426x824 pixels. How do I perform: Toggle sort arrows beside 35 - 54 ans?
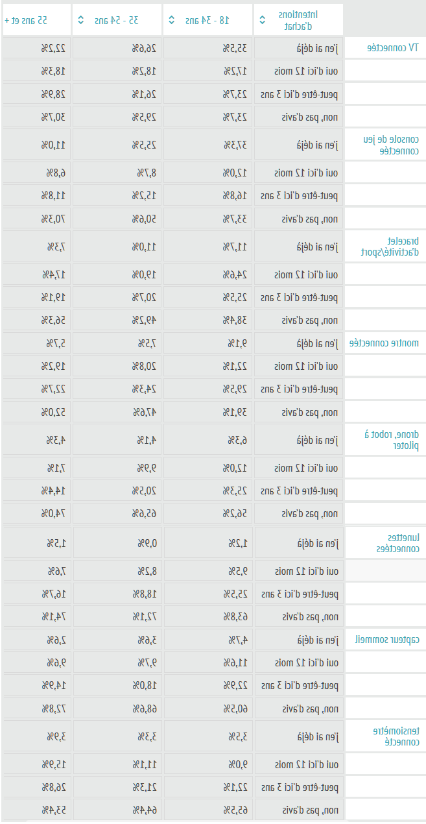tap(80, 20)
